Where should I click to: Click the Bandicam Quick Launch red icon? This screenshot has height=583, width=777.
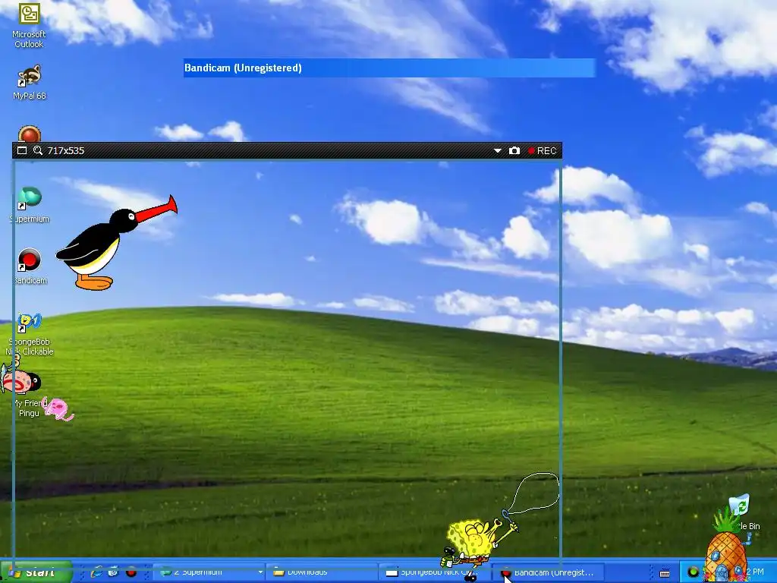coord(131,572)
